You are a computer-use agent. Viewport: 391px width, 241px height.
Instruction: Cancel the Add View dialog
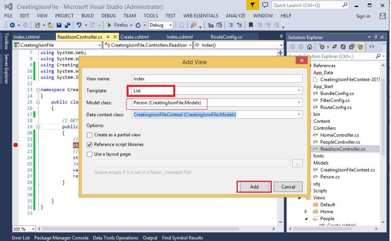[x=288, y=187]
